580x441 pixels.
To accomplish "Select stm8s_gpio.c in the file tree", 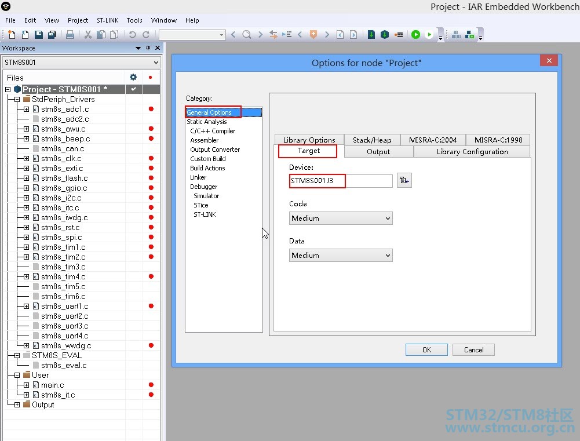I will [x=64, y=188].
